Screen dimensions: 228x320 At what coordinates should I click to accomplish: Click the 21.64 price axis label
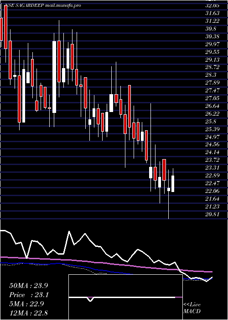tap(212, 199)
